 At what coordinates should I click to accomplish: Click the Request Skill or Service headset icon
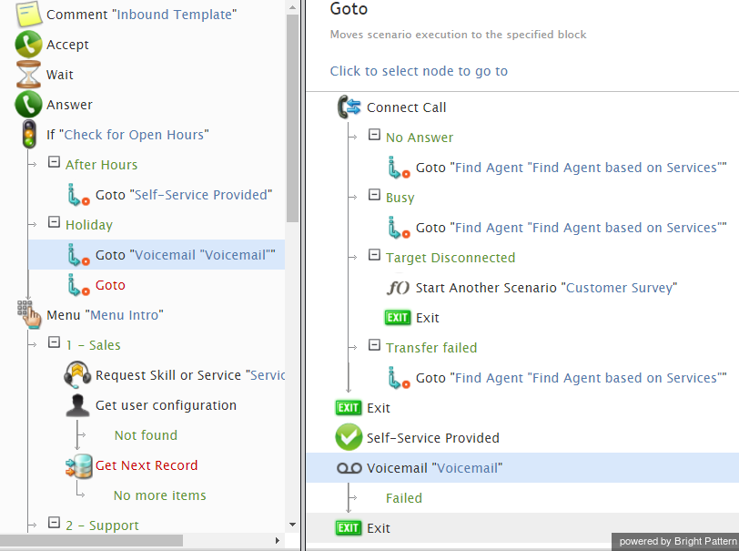click(x=77, y=374)
